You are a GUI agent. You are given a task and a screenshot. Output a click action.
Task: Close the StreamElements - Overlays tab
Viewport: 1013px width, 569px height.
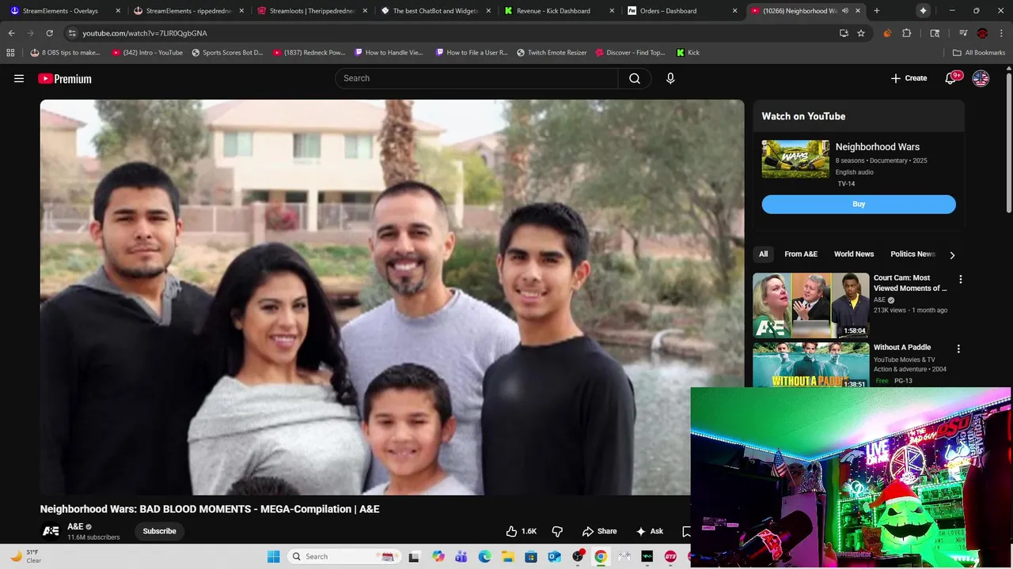coord(118,11)
